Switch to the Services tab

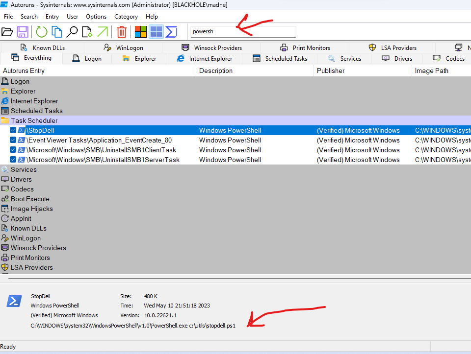pos(344,59)
